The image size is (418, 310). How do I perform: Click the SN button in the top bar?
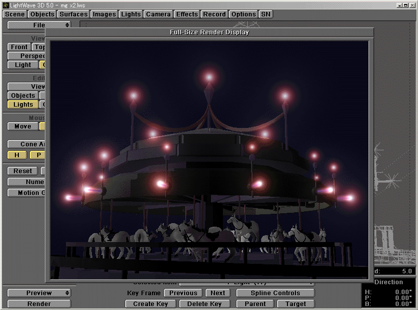click(266, 14)
